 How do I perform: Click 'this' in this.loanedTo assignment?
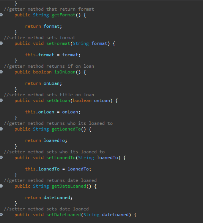point(30,169)
